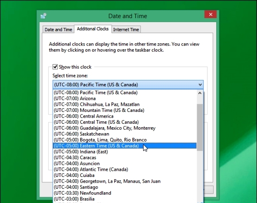
Task: Click the time zone dropdown arrow
Action: [200, 84]
